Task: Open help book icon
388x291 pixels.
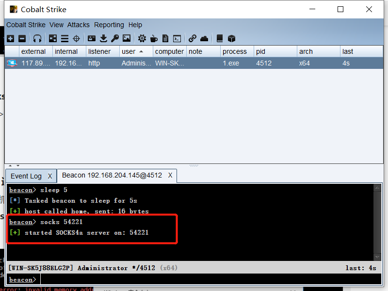Action: pyautogui.click(x=220, y=39)
